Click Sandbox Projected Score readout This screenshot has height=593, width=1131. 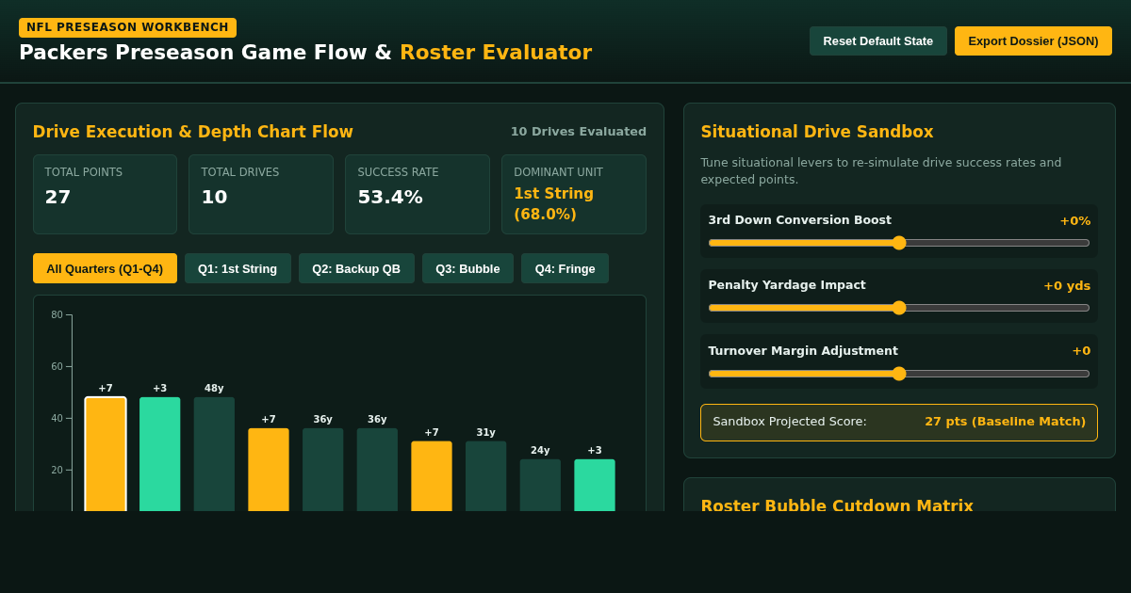[899, 423]
